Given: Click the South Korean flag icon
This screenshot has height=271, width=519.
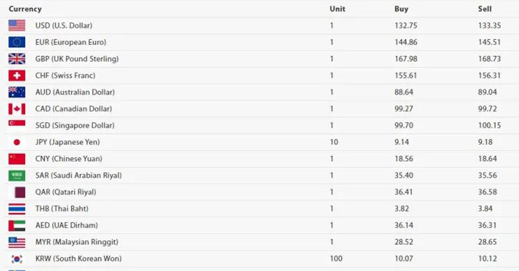Looking at the screenshot, I should coord(17,259).
